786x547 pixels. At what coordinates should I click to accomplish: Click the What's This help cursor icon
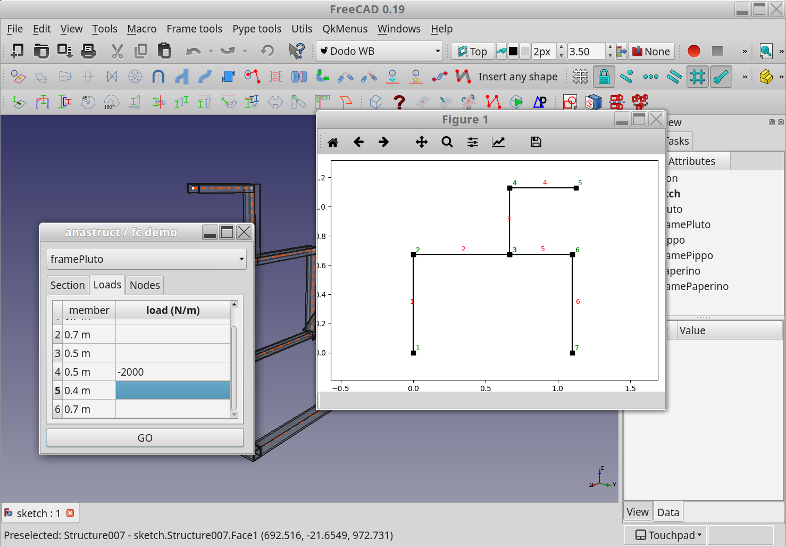pyautogui.click(x=296, y=51)
